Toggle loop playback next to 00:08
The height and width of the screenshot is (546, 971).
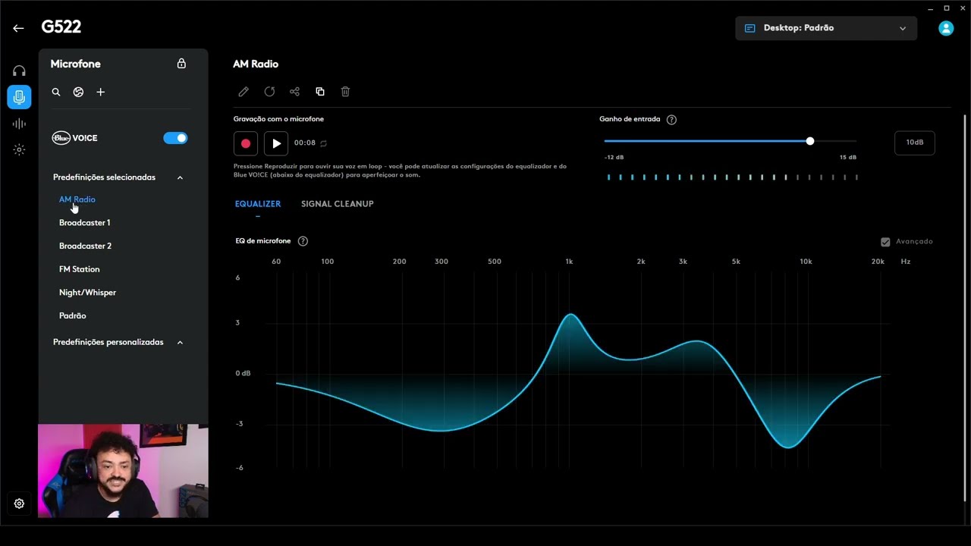click(323, 143)
